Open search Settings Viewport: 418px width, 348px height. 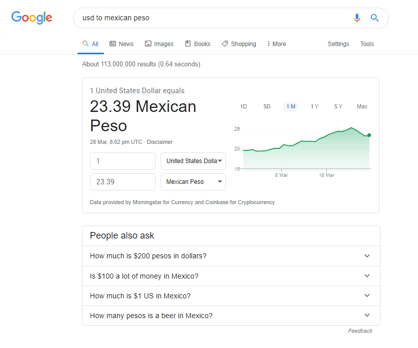(x=338, y=44)
